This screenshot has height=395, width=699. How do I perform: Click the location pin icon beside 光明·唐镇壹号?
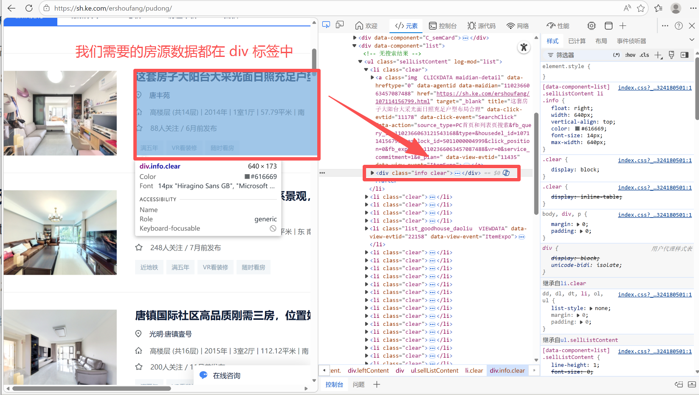[138, 334]
